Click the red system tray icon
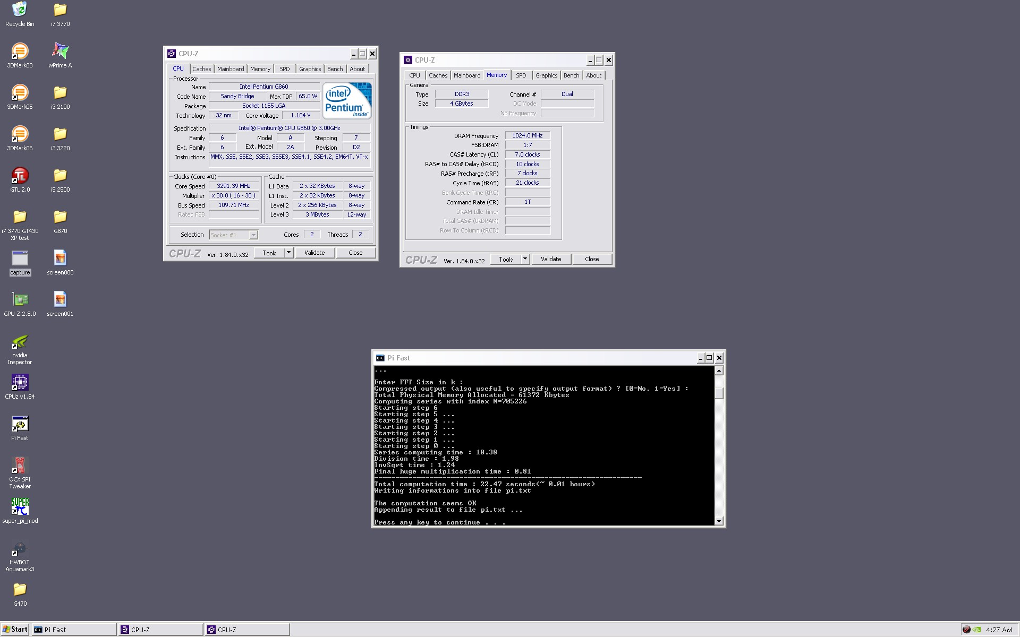This screenshot has width=1020, height=637. [x=966, y=630]
